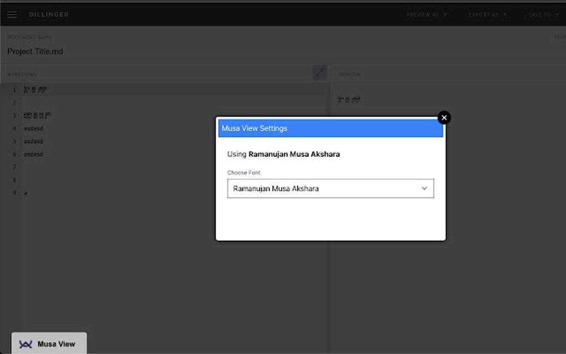Open the Choose Font dropdown

[330, 188]
